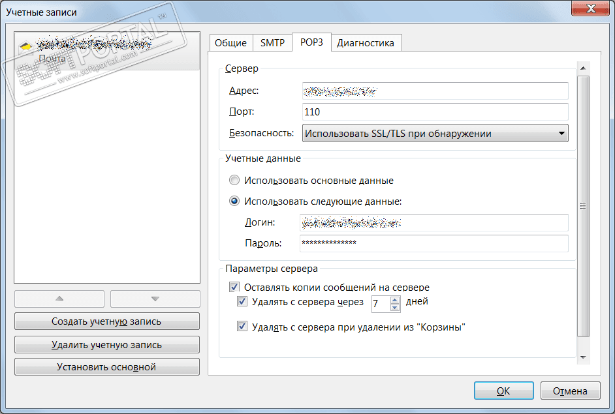
Task: Select Использовать основные данные radio option
Action: coord(234,180)
